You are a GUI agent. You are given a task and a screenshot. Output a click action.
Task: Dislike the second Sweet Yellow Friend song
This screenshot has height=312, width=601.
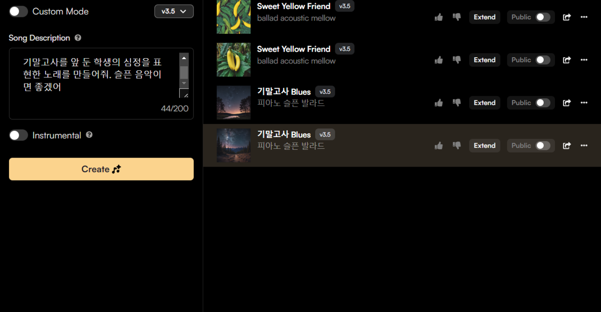click(x=456, y=60)
